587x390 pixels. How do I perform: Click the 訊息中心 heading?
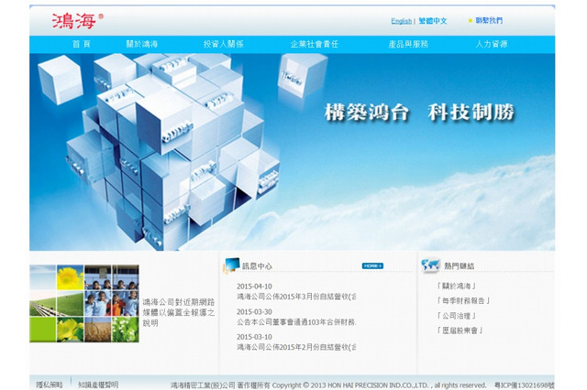point(257,266)
